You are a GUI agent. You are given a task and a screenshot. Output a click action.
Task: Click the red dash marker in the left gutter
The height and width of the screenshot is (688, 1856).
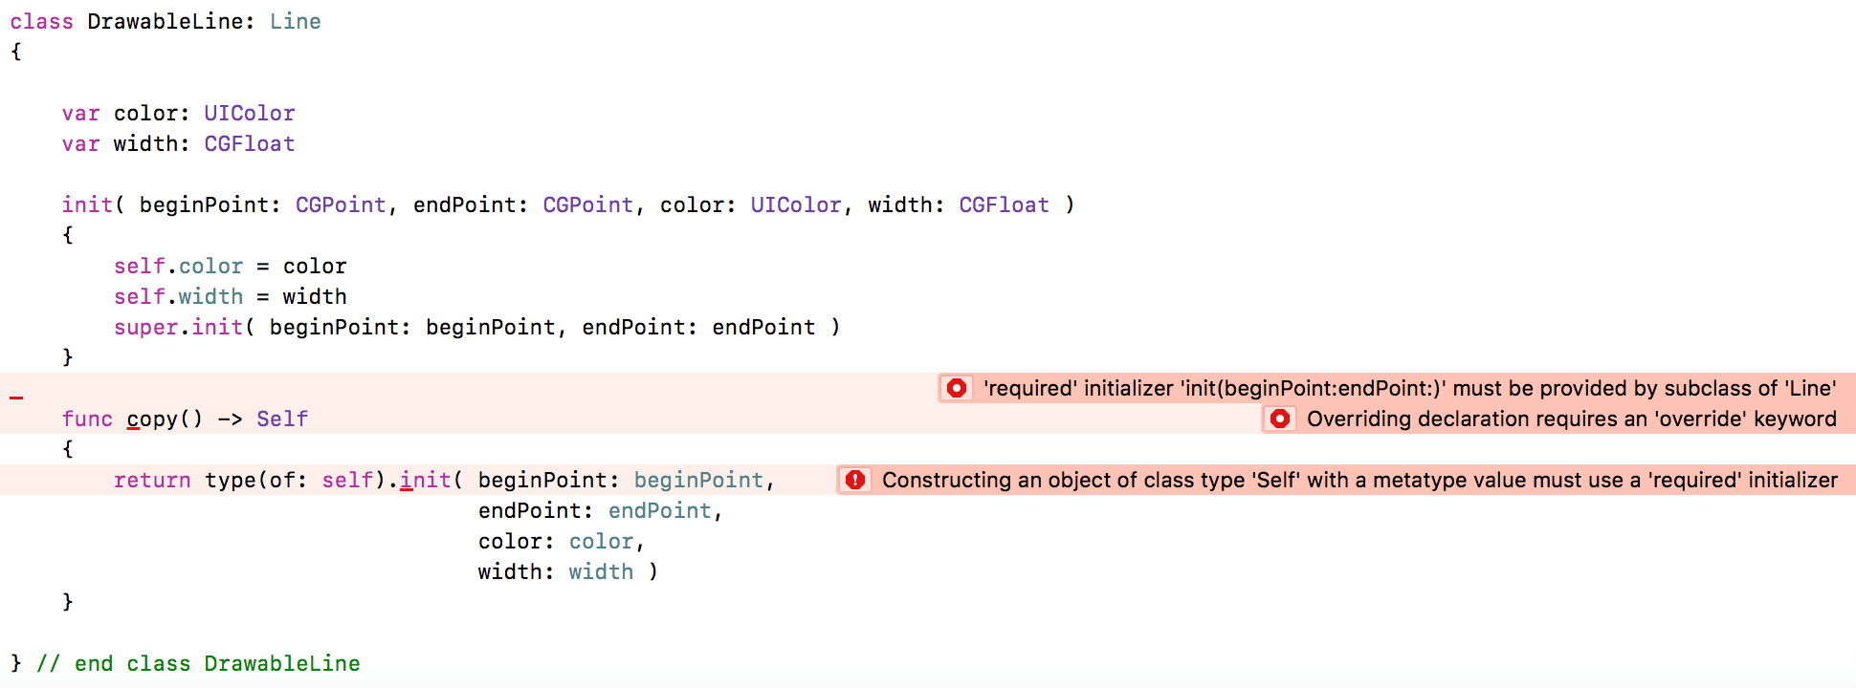[x=16, y=397]
